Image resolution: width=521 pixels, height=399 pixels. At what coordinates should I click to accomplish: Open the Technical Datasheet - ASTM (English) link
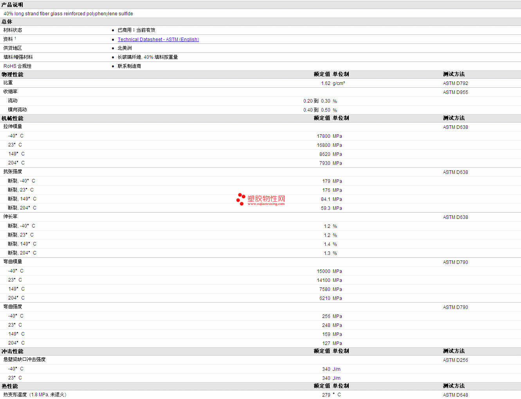(x=158, y=40)
